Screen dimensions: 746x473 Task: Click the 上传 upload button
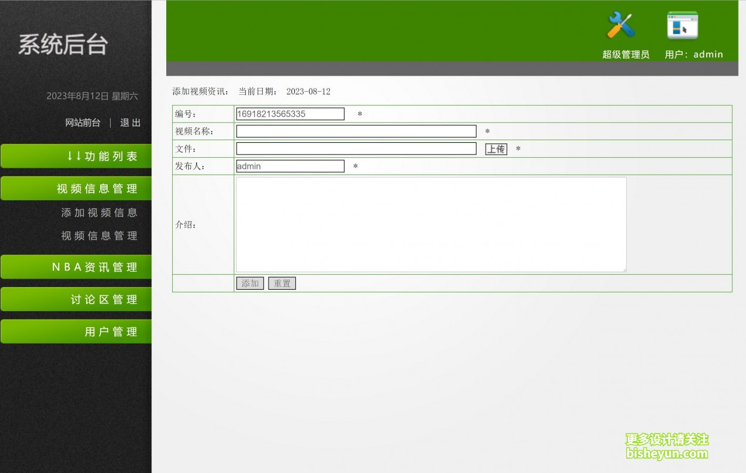(x=496, y=149)
